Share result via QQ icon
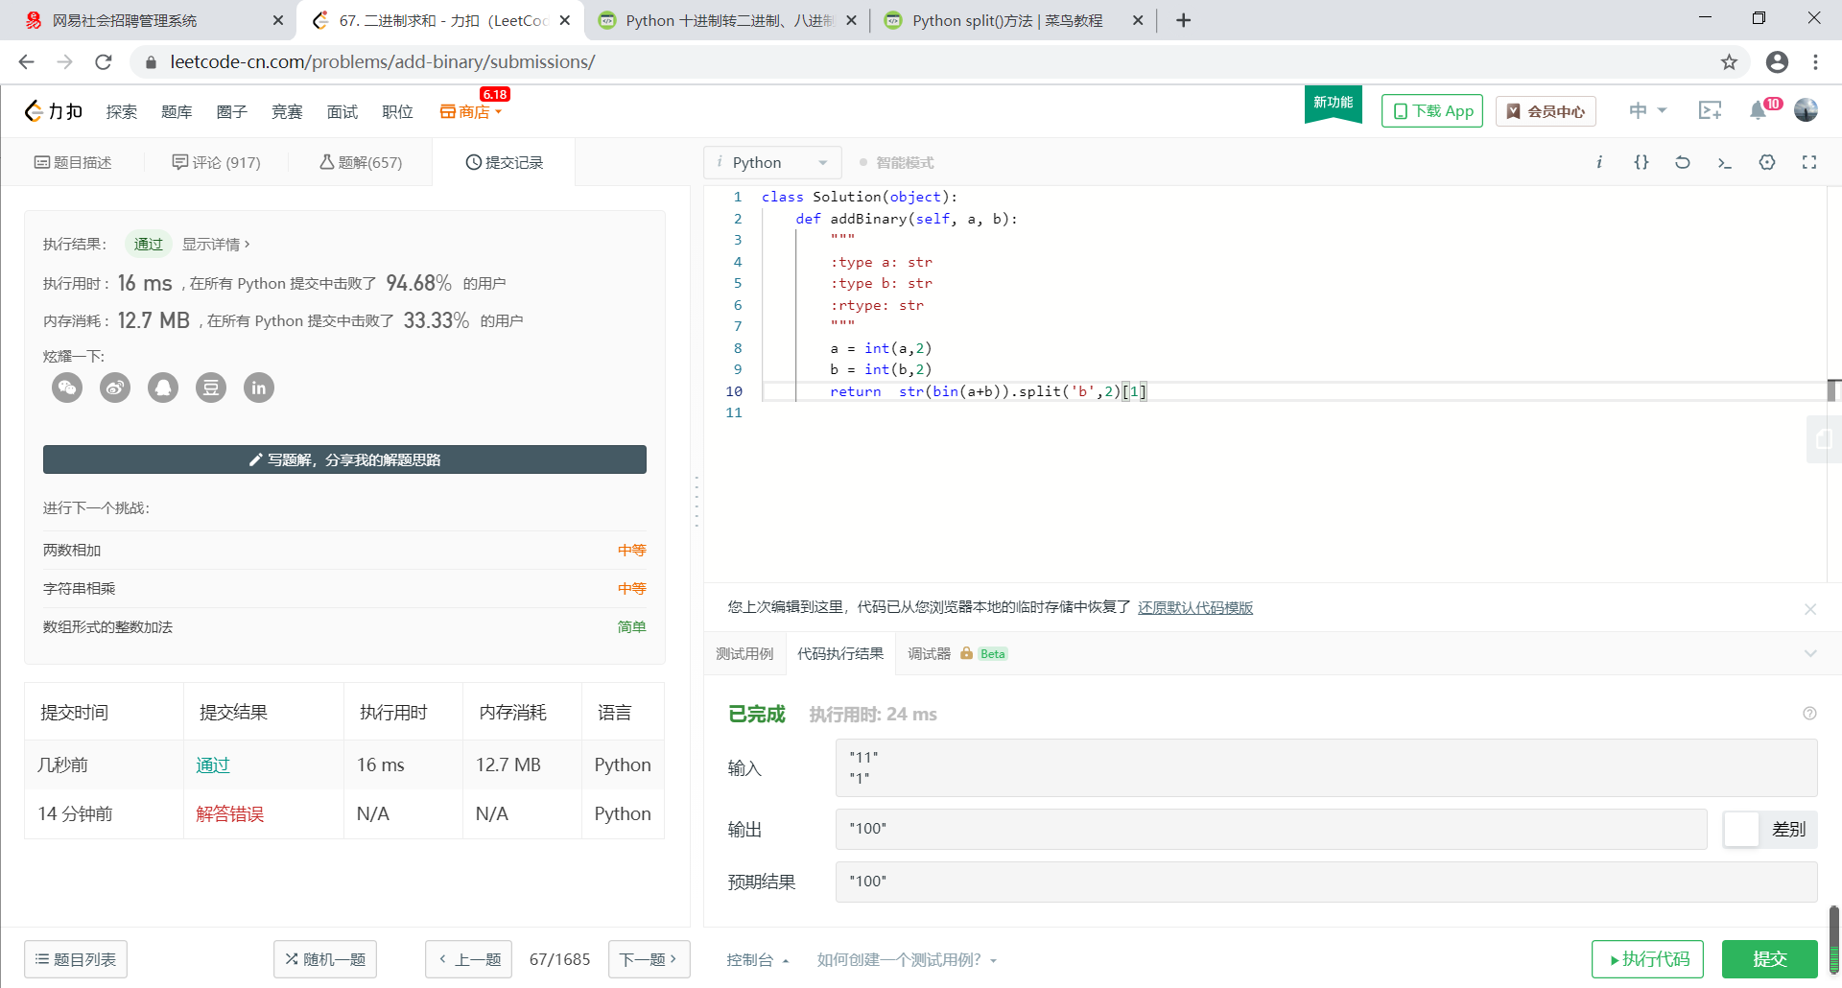 point(163,388)
